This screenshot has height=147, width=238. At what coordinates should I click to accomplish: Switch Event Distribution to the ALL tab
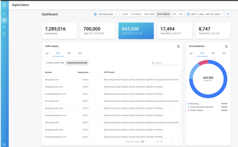[191, 53]
